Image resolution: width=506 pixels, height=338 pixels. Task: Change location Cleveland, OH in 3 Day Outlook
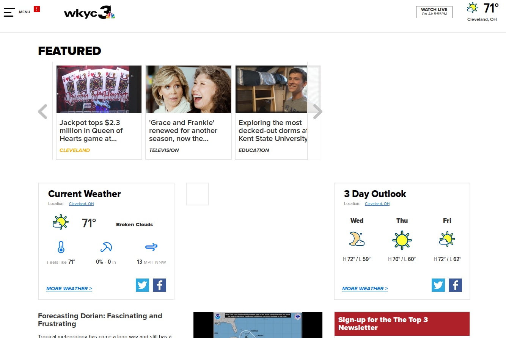tap(377, 204)
